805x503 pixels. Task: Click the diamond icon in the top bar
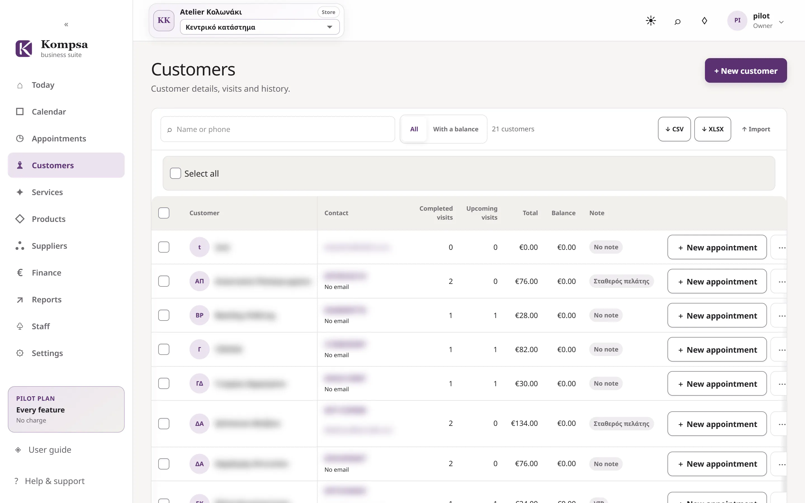click(x=704, y=21)
